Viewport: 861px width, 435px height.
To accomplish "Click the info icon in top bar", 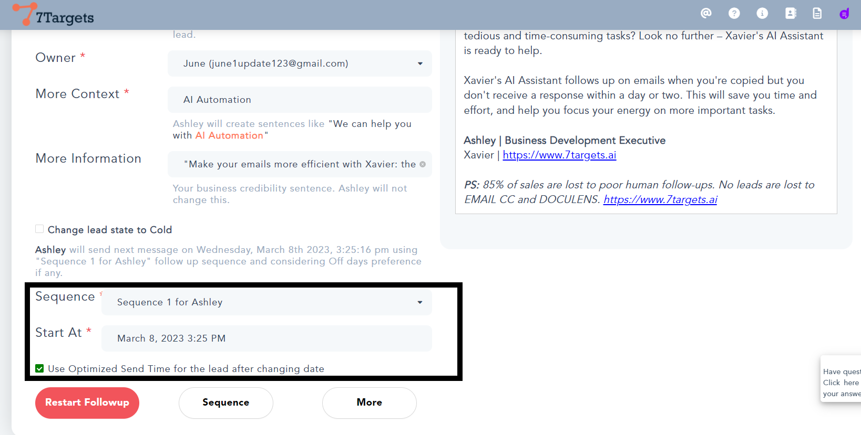I will [x=762, y=13].
